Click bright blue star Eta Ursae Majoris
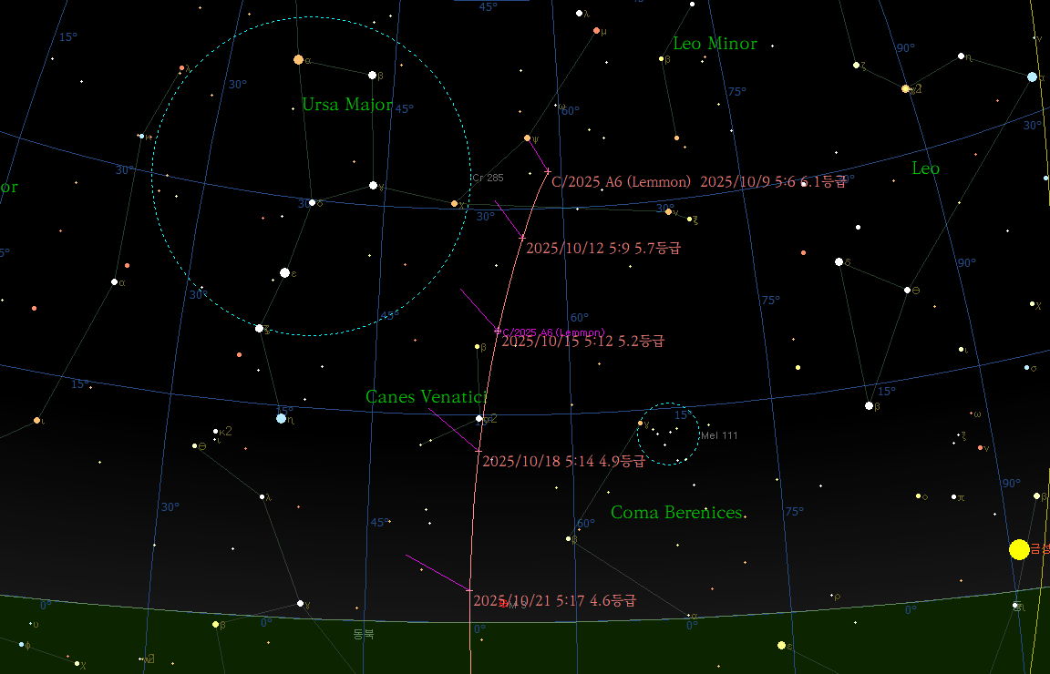Viewport: 1050px width, 674px height. (281, 418)
